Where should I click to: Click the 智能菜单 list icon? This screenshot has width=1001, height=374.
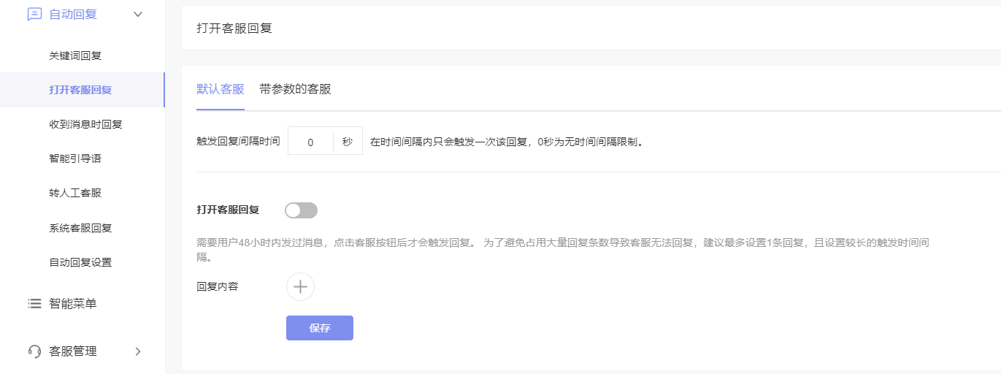tap(34, 303)
